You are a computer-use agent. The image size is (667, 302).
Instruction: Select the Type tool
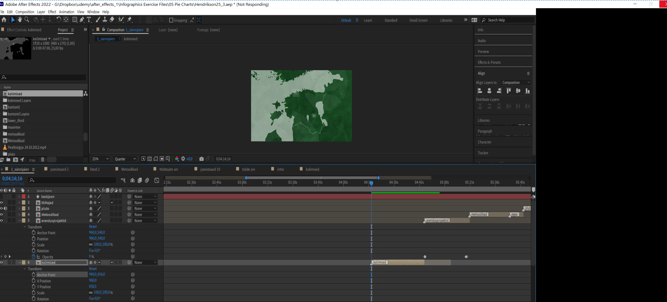pyautogui.click(x=89, y=20)
